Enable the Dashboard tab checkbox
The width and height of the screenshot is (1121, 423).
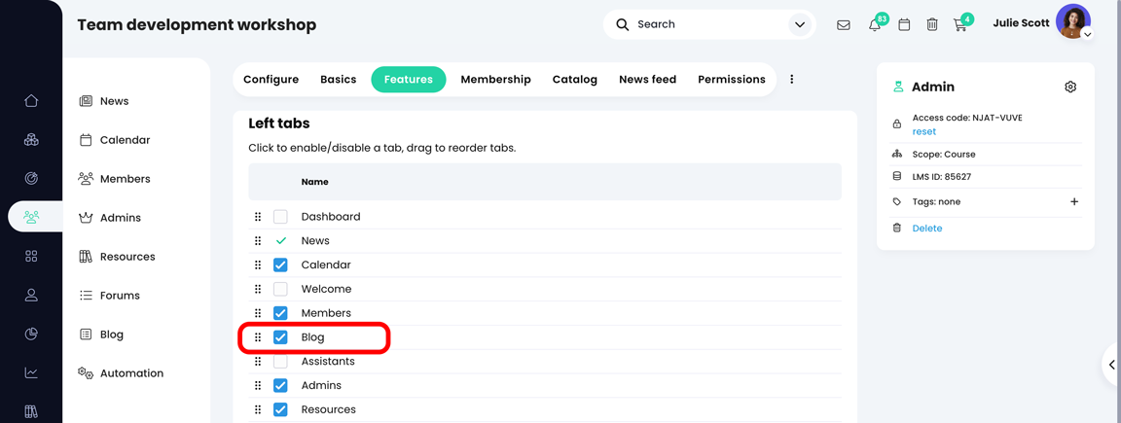point(280,217)
